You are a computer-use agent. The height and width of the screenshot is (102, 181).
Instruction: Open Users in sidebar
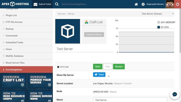[26, 49]
